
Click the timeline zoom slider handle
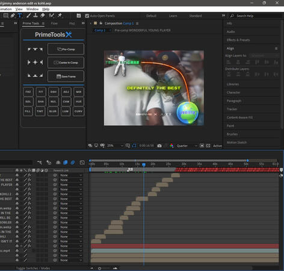click(x=100, y=268)
